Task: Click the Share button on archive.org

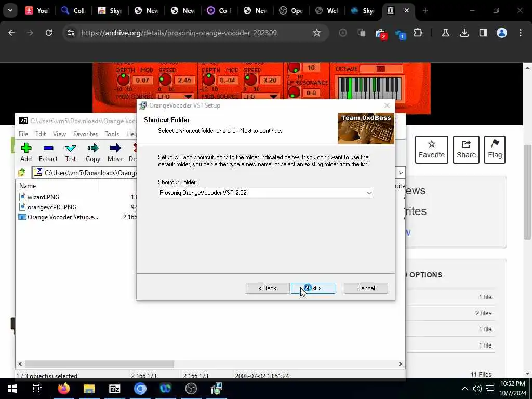Action: tap(466, 150)
